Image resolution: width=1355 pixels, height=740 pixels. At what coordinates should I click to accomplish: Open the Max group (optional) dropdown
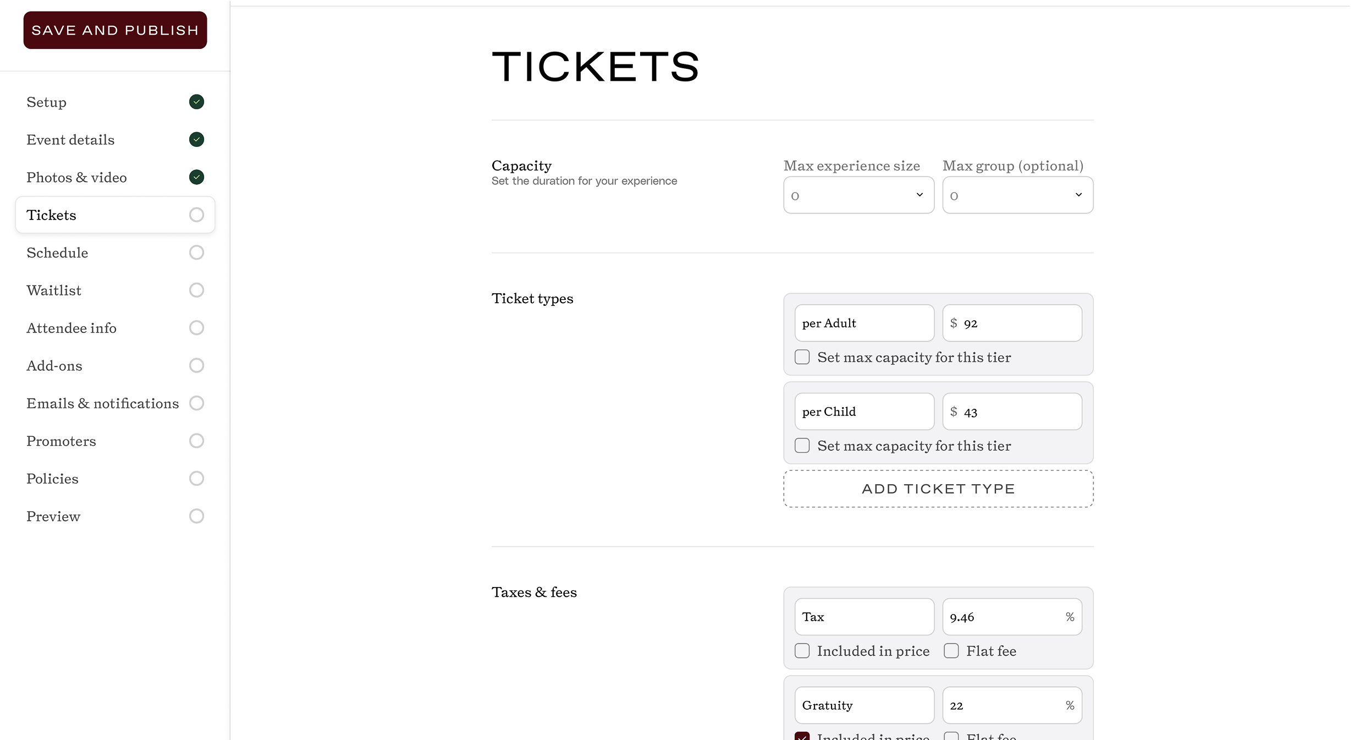click(x=1017, y=195)
